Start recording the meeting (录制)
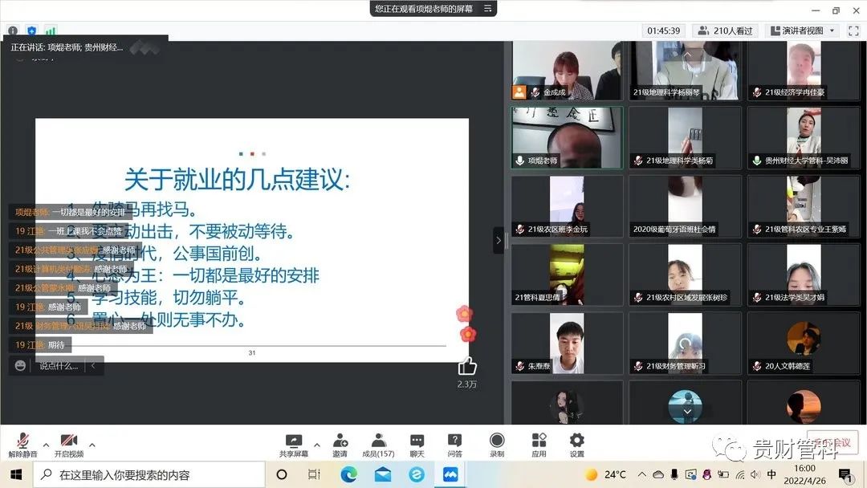This screenshot has width=867, height=488. click(497, 444)
